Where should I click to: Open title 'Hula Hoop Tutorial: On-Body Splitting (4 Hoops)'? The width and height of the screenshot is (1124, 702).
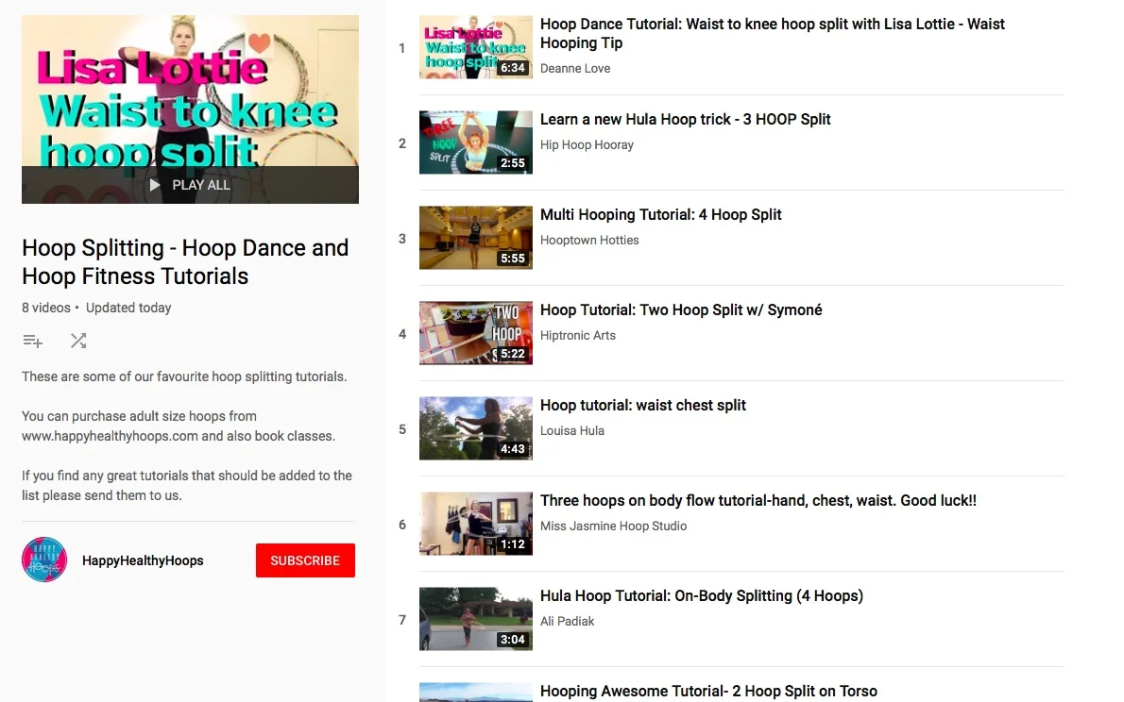click(701, 596)
